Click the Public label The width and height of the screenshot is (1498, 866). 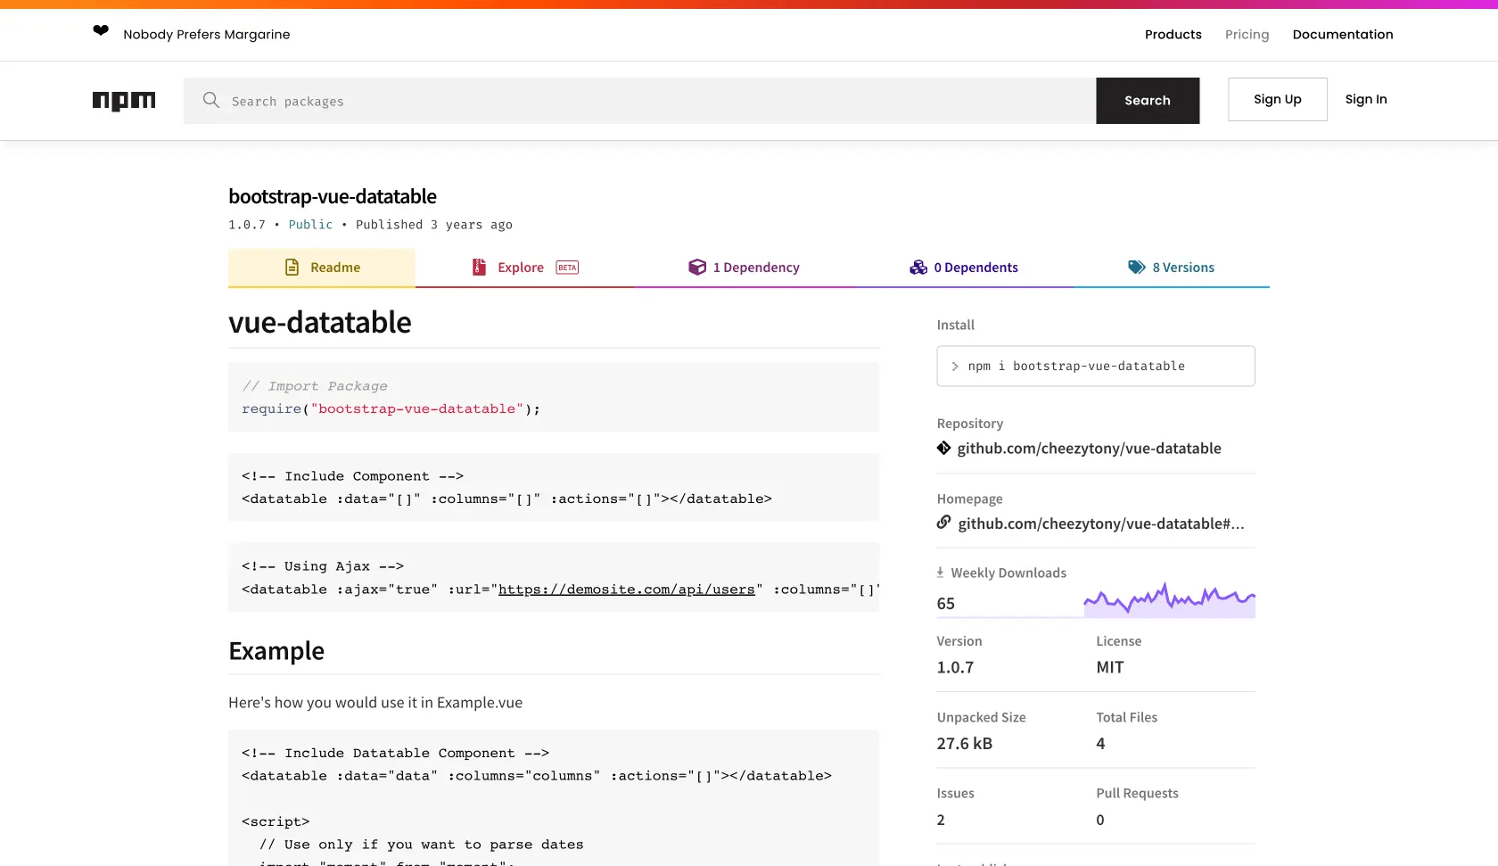pyautogui.click(x=310, y=225)
